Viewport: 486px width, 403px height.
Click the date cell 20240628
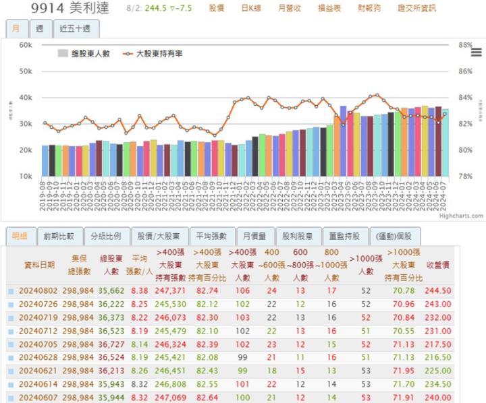(x=38, y=357)
